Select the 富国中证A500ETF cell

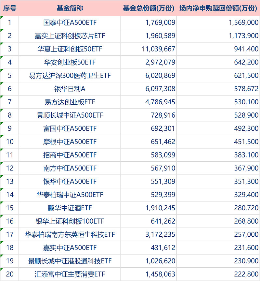[x=70, y=128]
